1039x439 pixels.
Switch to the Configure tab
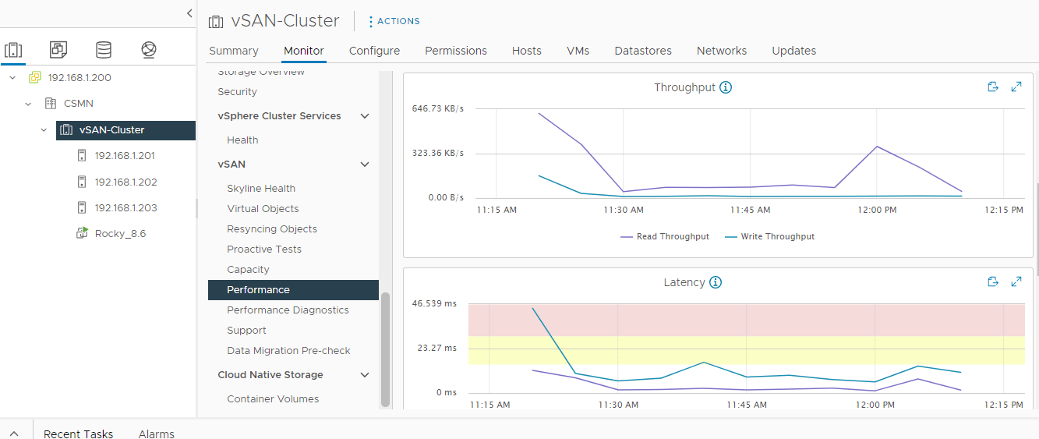click(x=374, y=51)
